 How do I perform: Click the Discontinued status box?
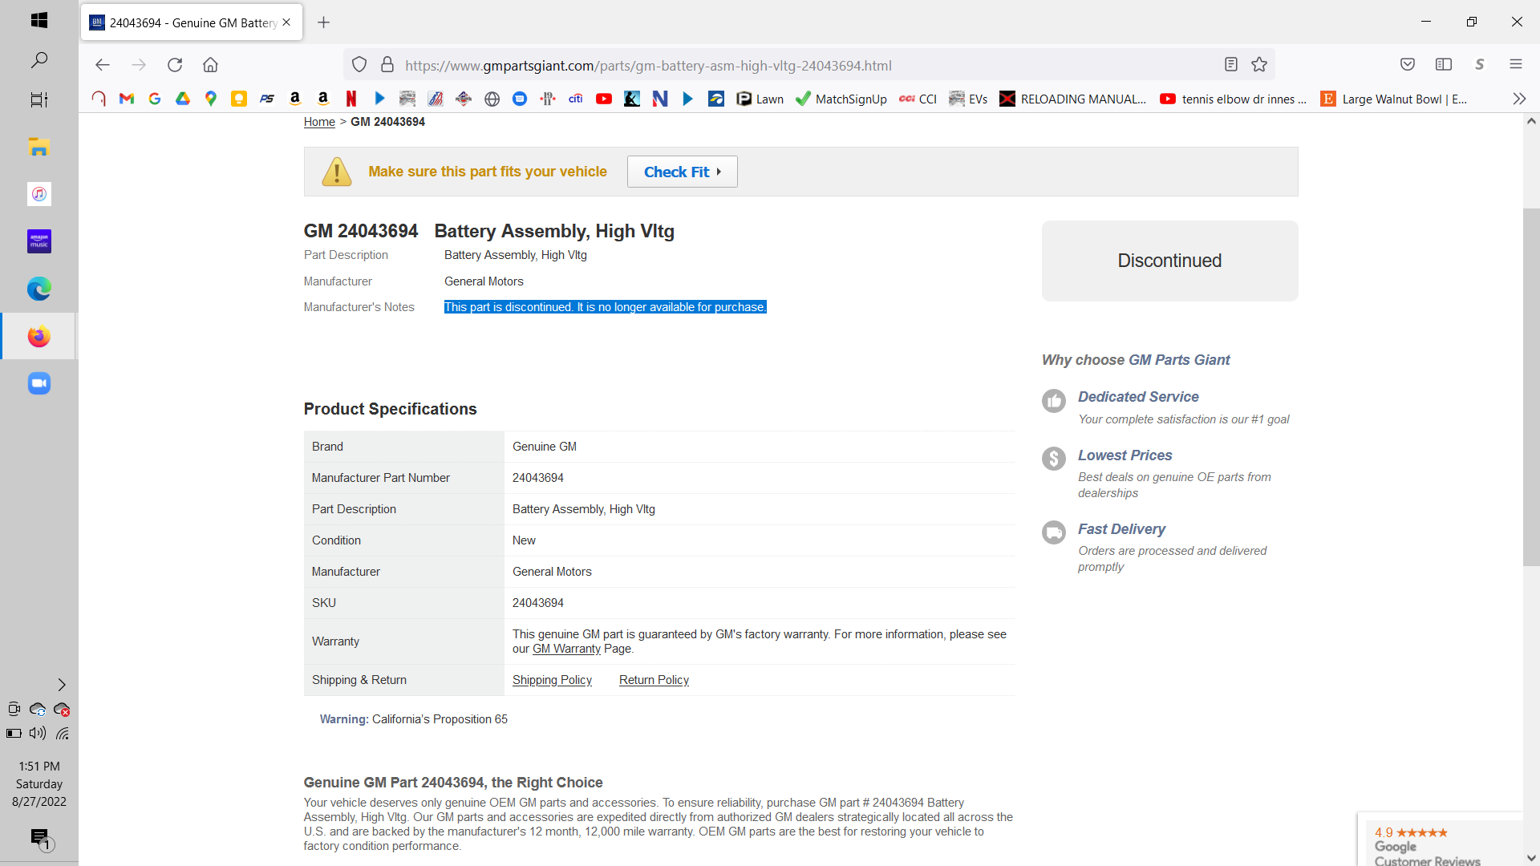point(1169,261)
